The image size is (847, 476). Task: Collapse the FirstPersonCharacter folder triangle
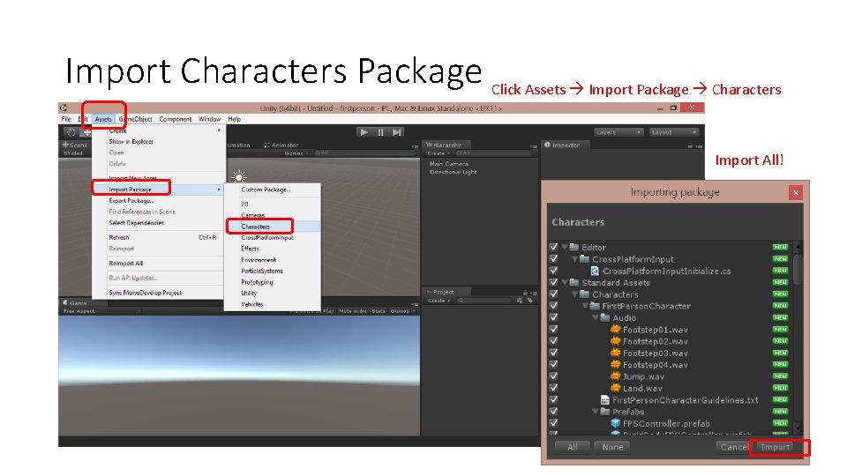586,306
